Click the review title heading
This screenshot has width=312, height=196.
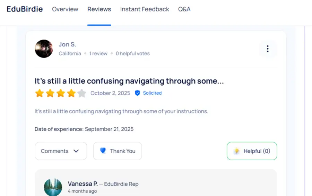[x=129, y=81]
